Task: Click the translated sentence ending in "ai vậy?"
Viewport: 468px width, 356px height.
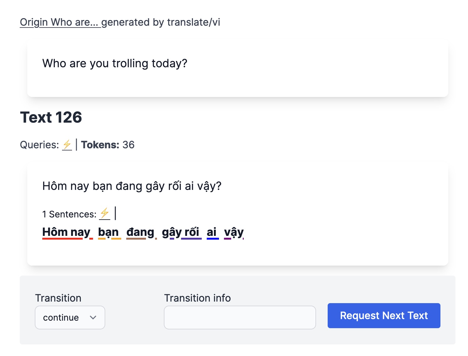Action: coord(132,186)
